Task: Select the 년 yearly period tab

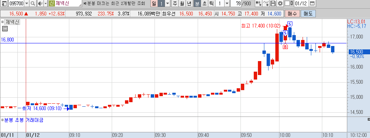Action: point(189,3)
